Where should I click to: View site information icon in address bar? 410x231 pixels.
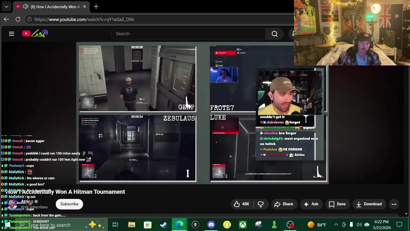[29, 19]
